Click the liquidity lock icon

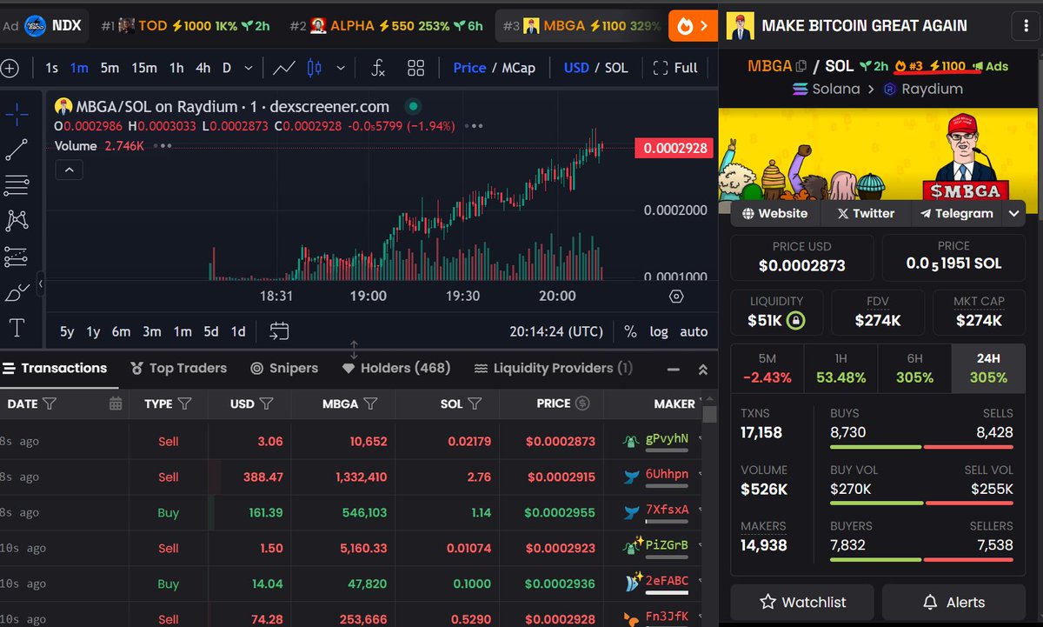click(796, 321)
